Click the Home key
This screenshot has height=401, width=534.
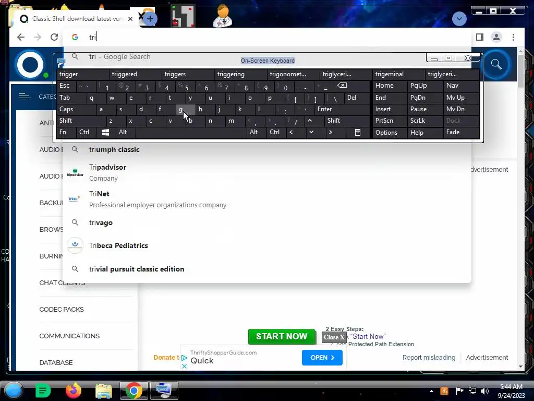click(390, 86)
